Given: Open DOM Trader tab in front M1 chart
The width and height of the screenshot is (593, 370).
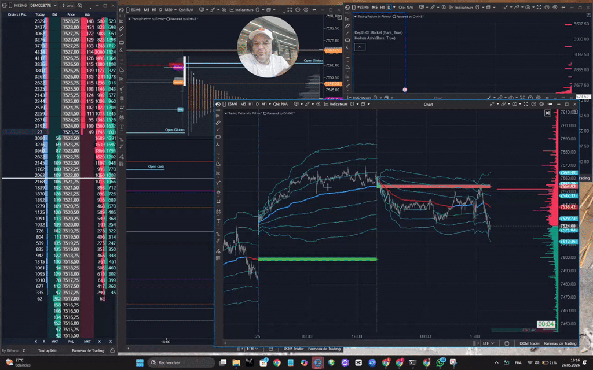Looking at the screenshot, I should tap(529, 343).
